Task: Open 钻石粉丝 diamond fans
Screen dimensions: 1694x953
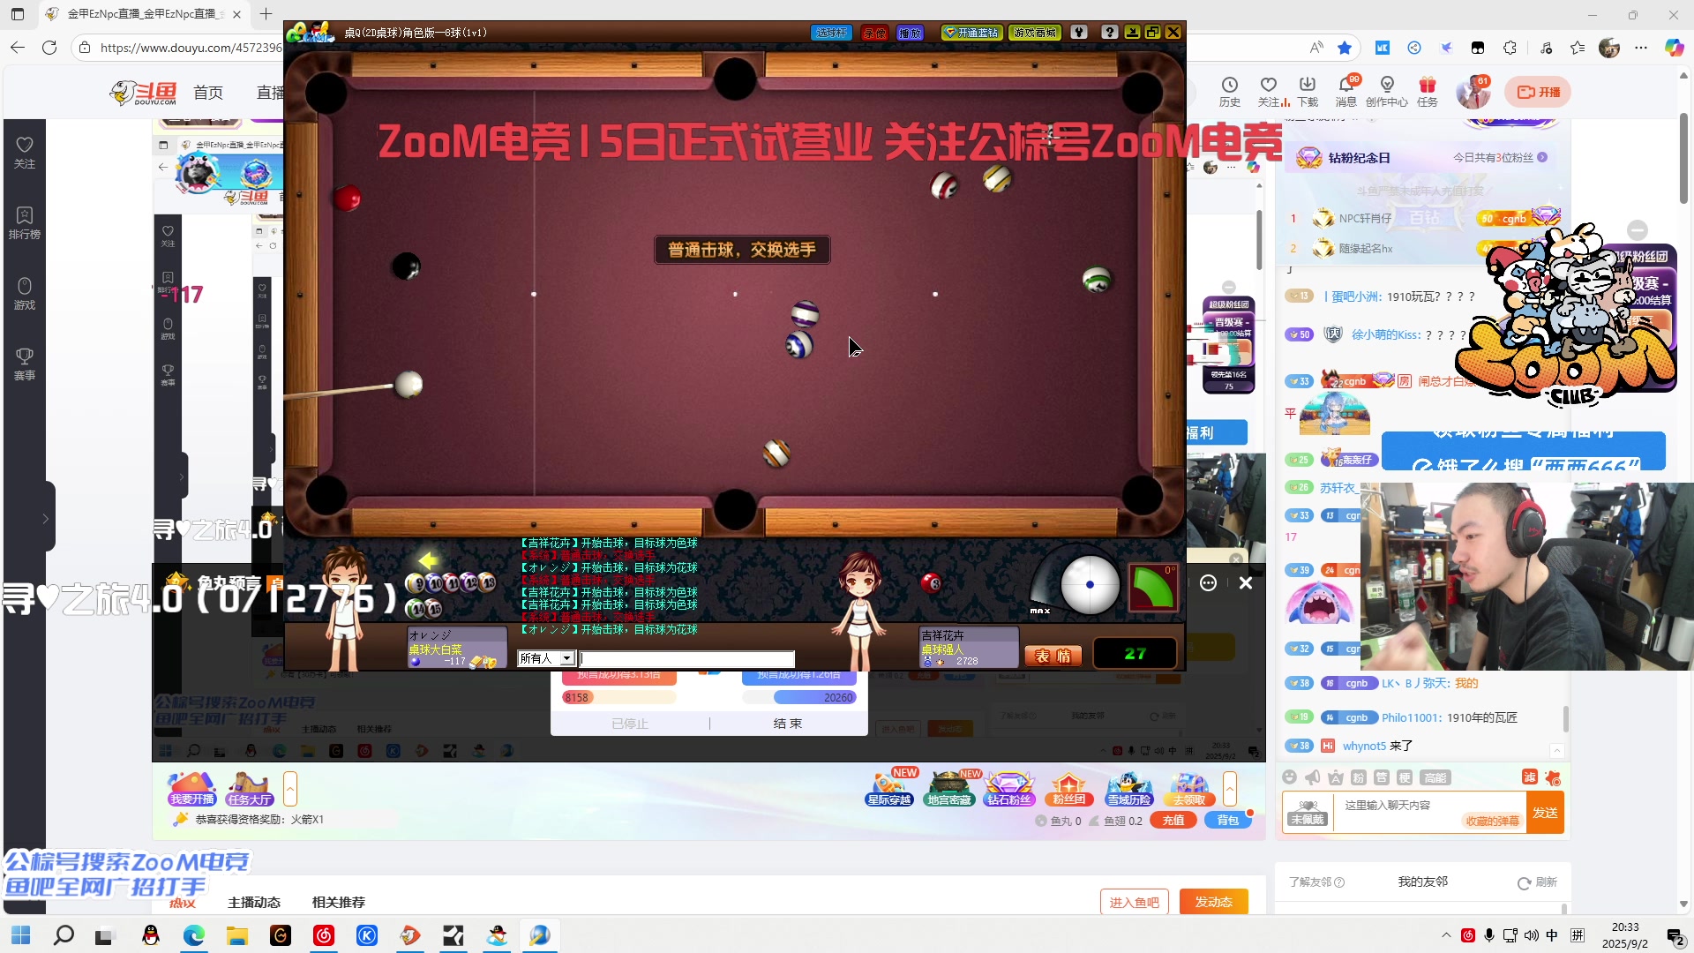Action: coord(1009,789)
